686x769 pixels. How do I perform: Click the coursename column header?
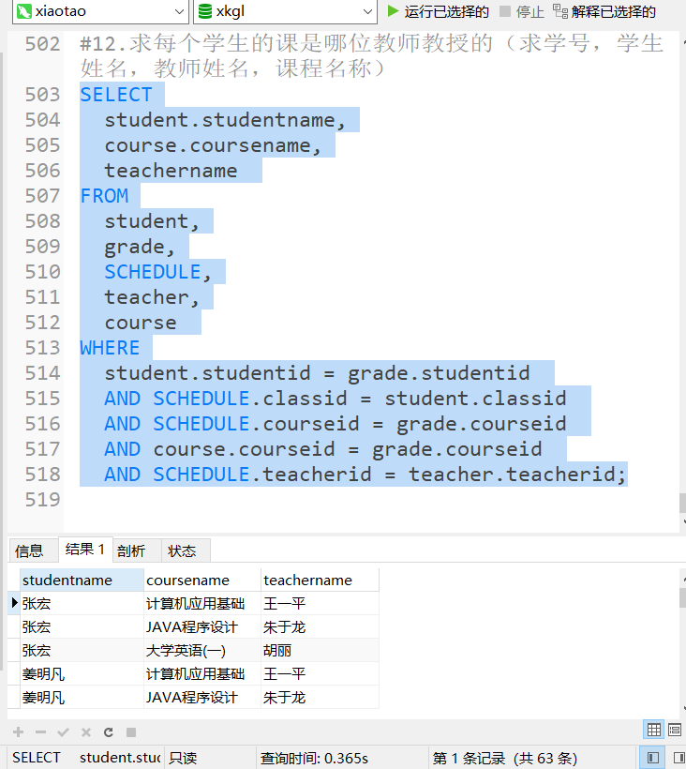[202, 581]
